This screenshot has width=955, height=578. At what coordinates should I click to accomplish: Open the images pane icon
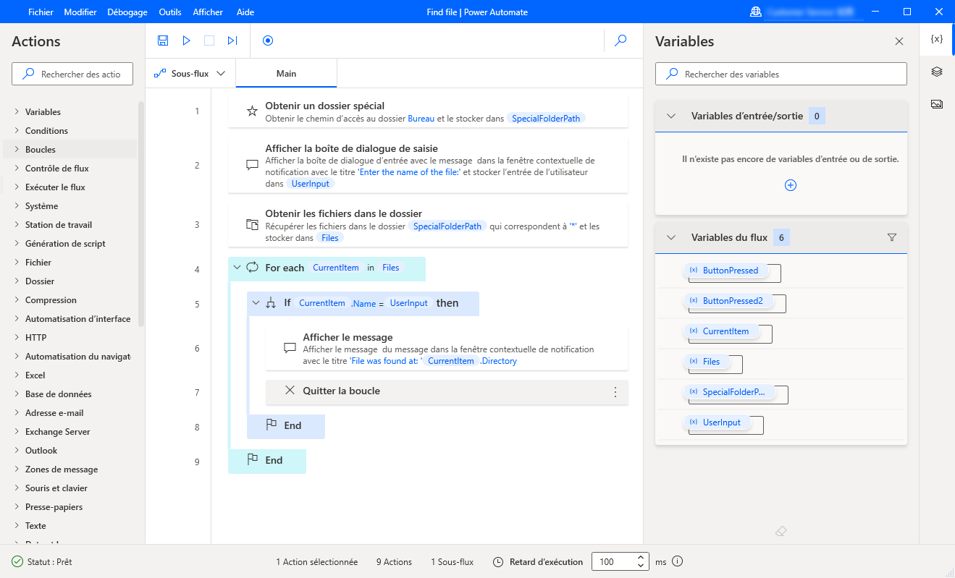click(937, 104)
